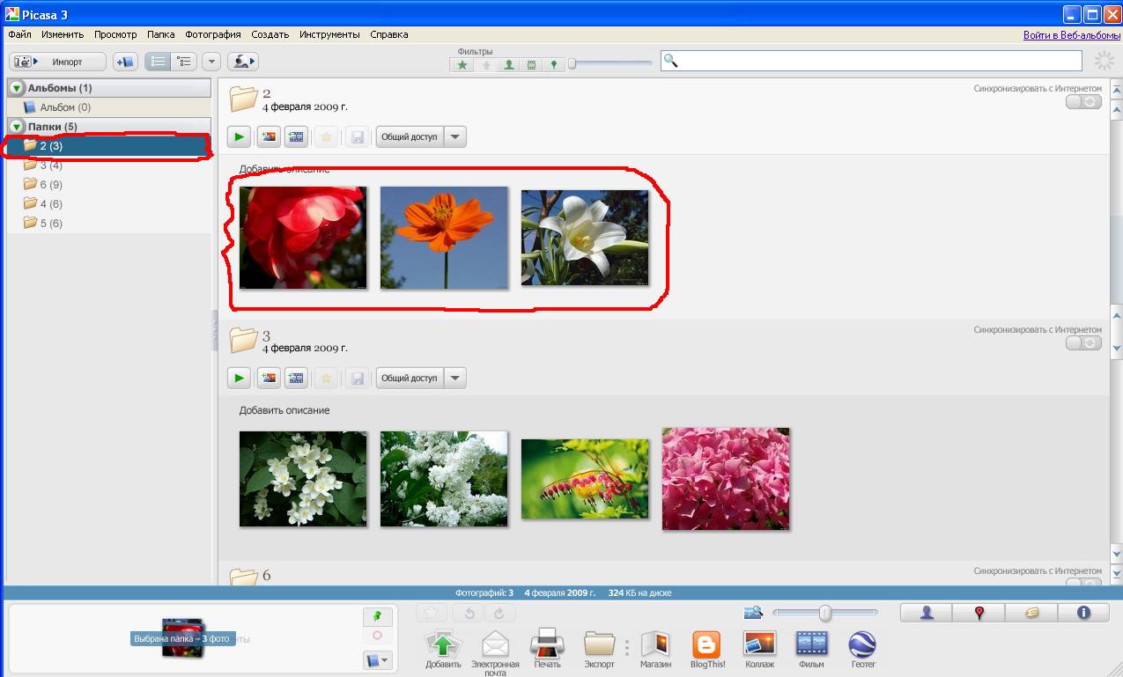Toggle internet sync for folder 3
Screen dimensions: 1123x677
click(x=1083, y=342)
